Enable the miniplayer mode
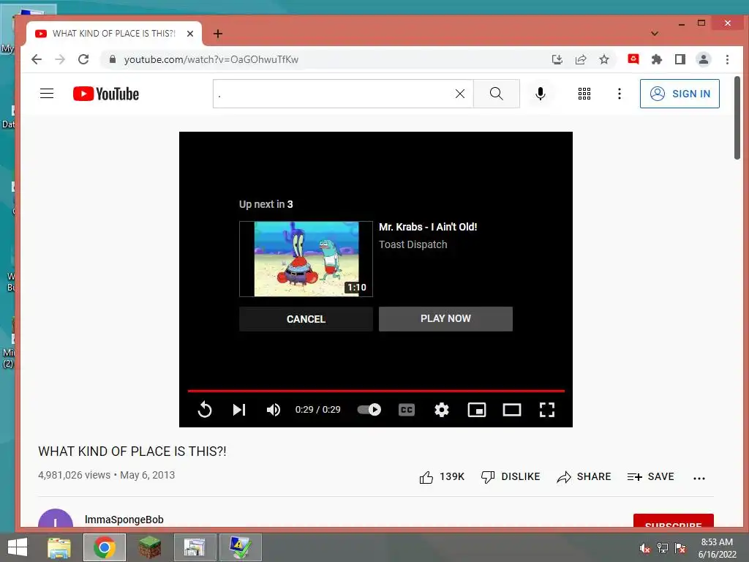749x562 pixels. point(477,410)
